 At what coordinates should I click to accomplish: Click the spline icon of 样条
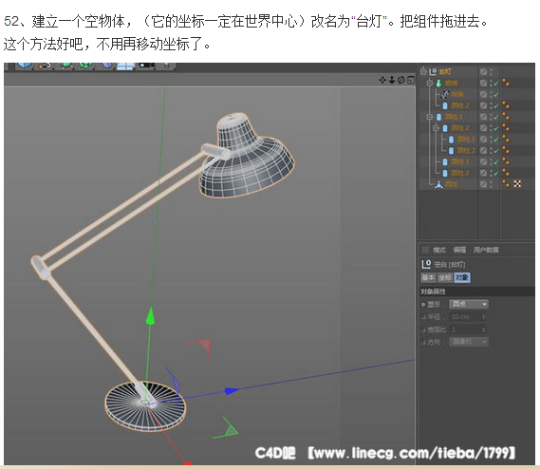[445, 94]
